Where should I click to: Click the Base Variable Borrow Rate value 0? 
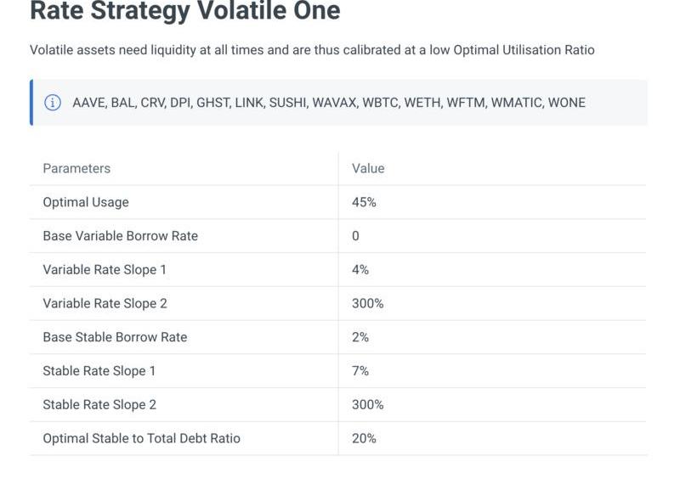point(355,236)
